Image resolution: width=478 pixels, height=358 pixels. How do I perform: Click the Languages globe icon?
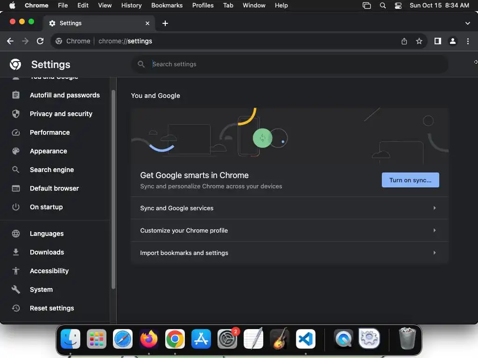[x=15, y=234]
